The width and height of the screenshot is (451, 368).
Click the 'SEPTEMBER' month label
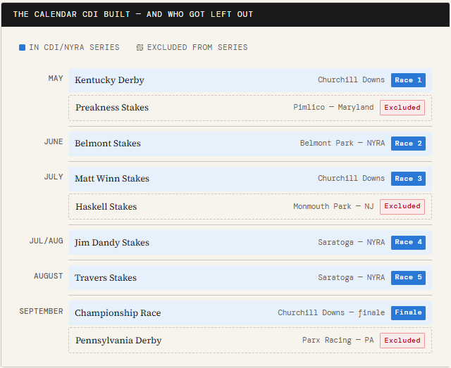click(41, 312)
